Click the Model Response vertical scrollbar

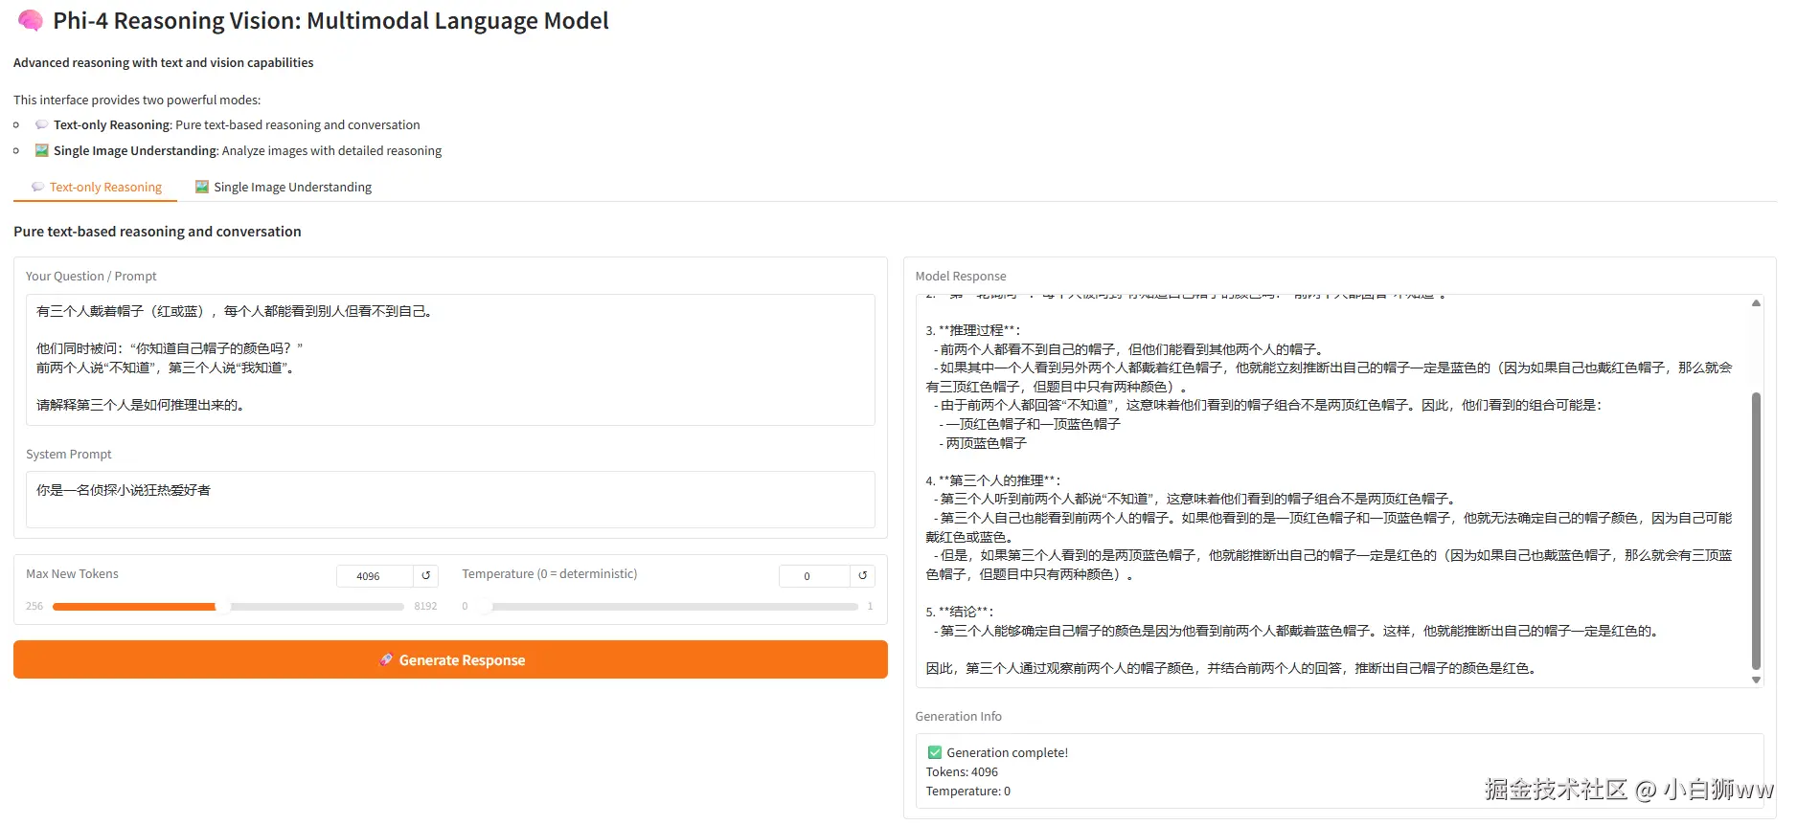[1756, 531]
